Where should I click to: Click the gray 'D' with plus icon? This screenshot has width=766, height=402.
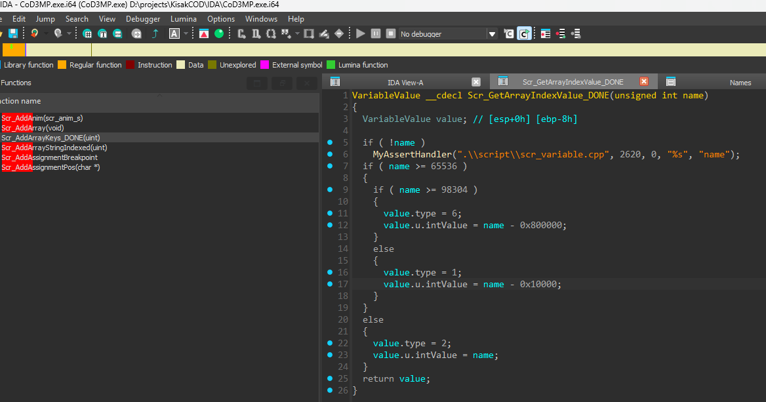pyautogui.click(x=256, y=33)
